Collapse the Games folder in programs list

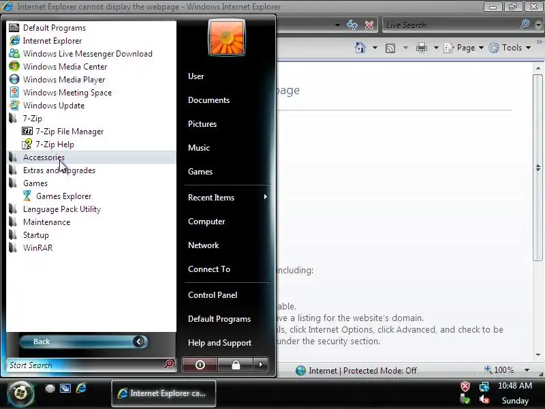91,183
